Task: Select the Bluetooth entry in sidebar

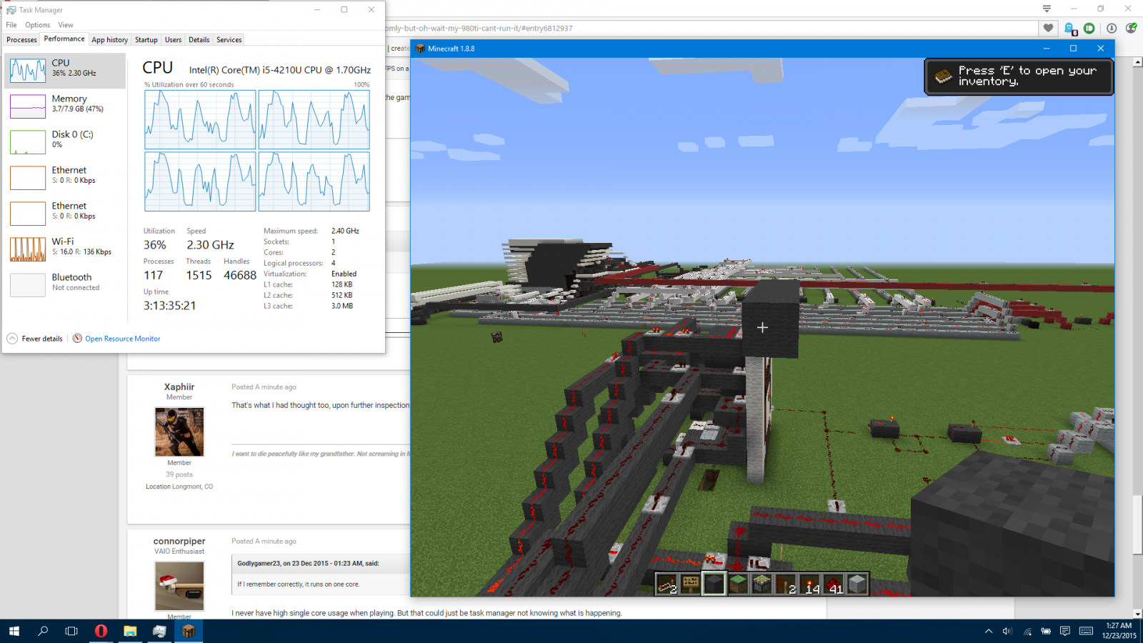Action: [x=65, y=285]
